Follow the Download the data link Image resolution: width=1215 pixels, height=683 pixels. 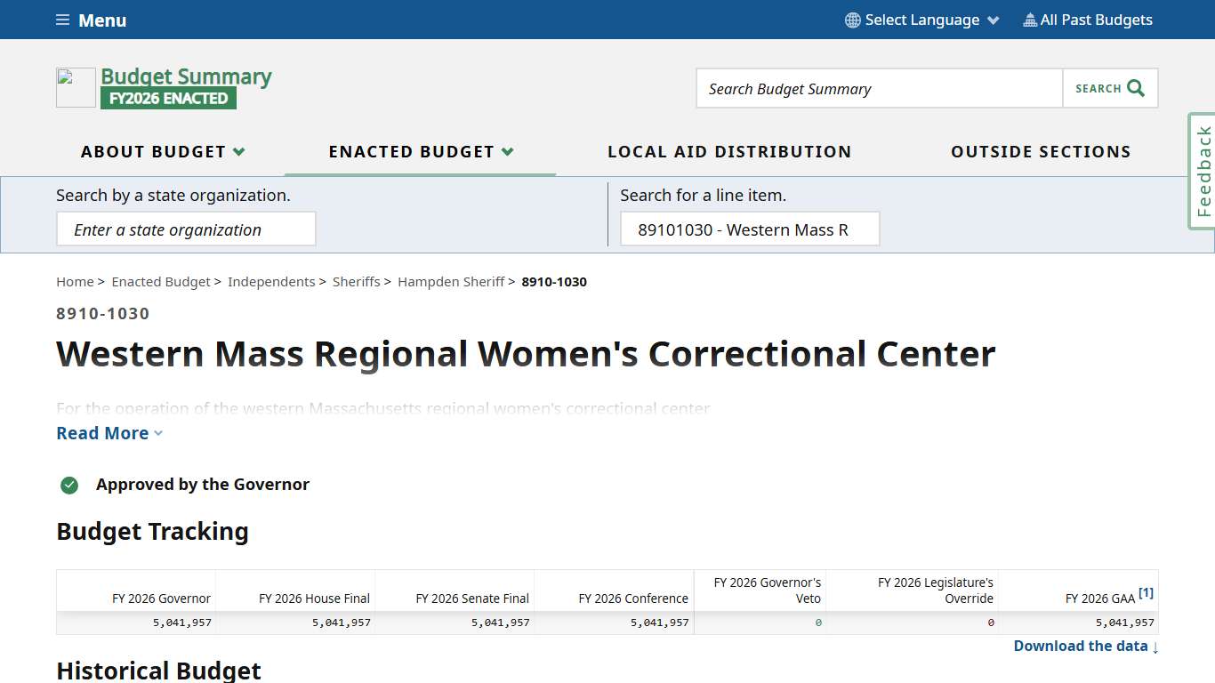coord(1079,646)
